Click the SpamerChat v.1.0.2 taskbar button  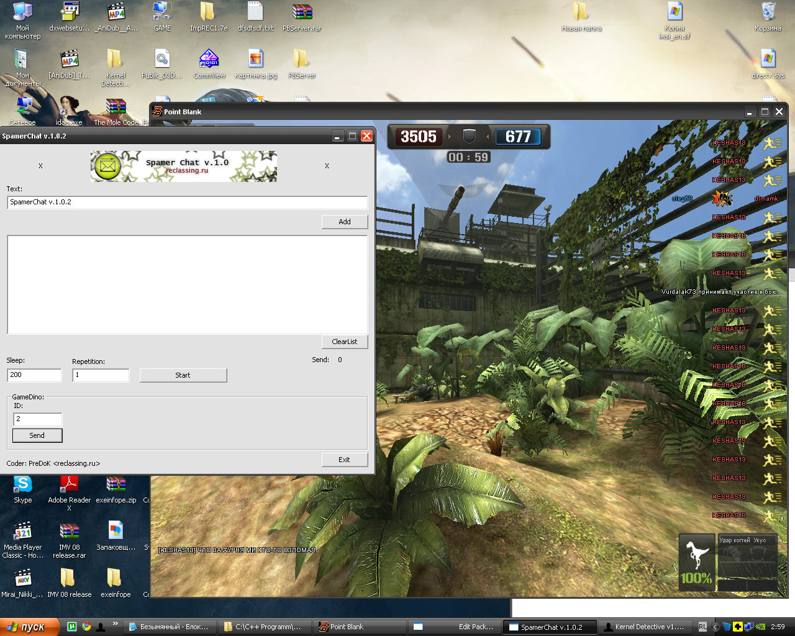pyautogui.click(x=549, y=627)
